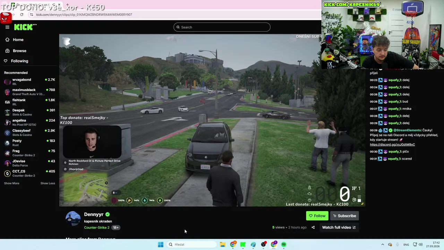
Task: Share the clip via share icon
Action: (x=313, y=227)
